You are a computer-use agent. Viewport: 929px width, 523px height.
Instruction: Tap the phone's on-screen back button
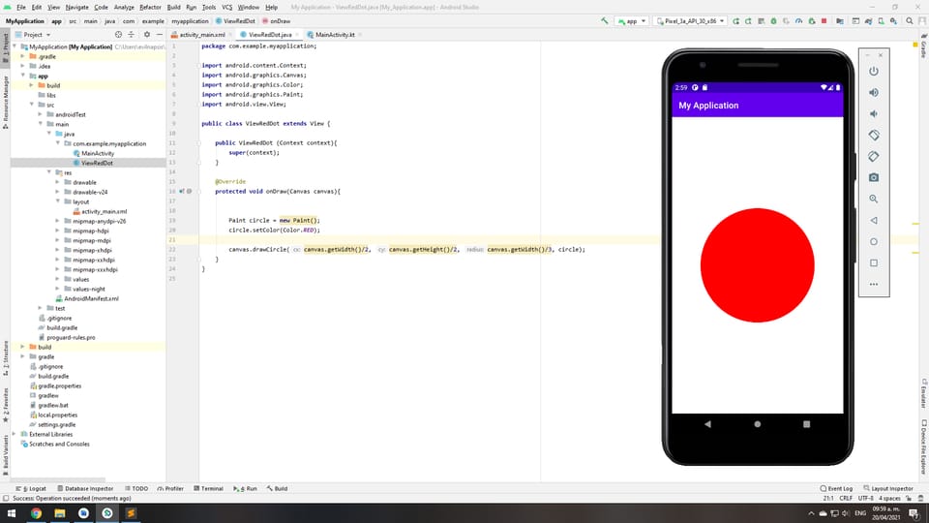pos(708,424)
